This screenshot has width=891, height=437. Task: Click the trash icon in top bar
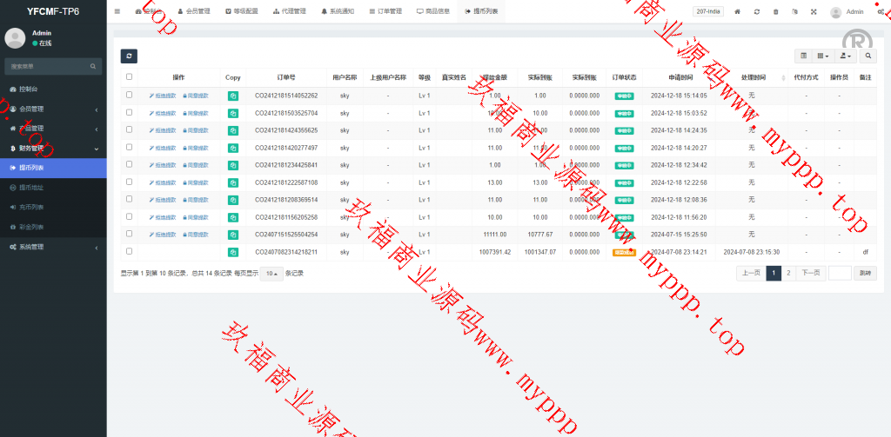[775, 12]
